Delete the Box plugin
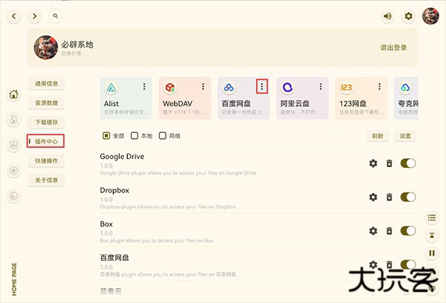This screenshot has height=303, width=446. [389, 231]
